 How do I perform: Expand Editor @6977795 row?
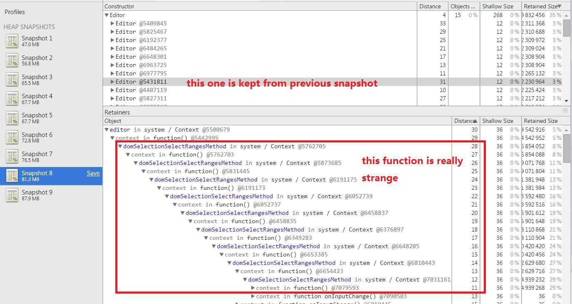click(x=112, y=73)
